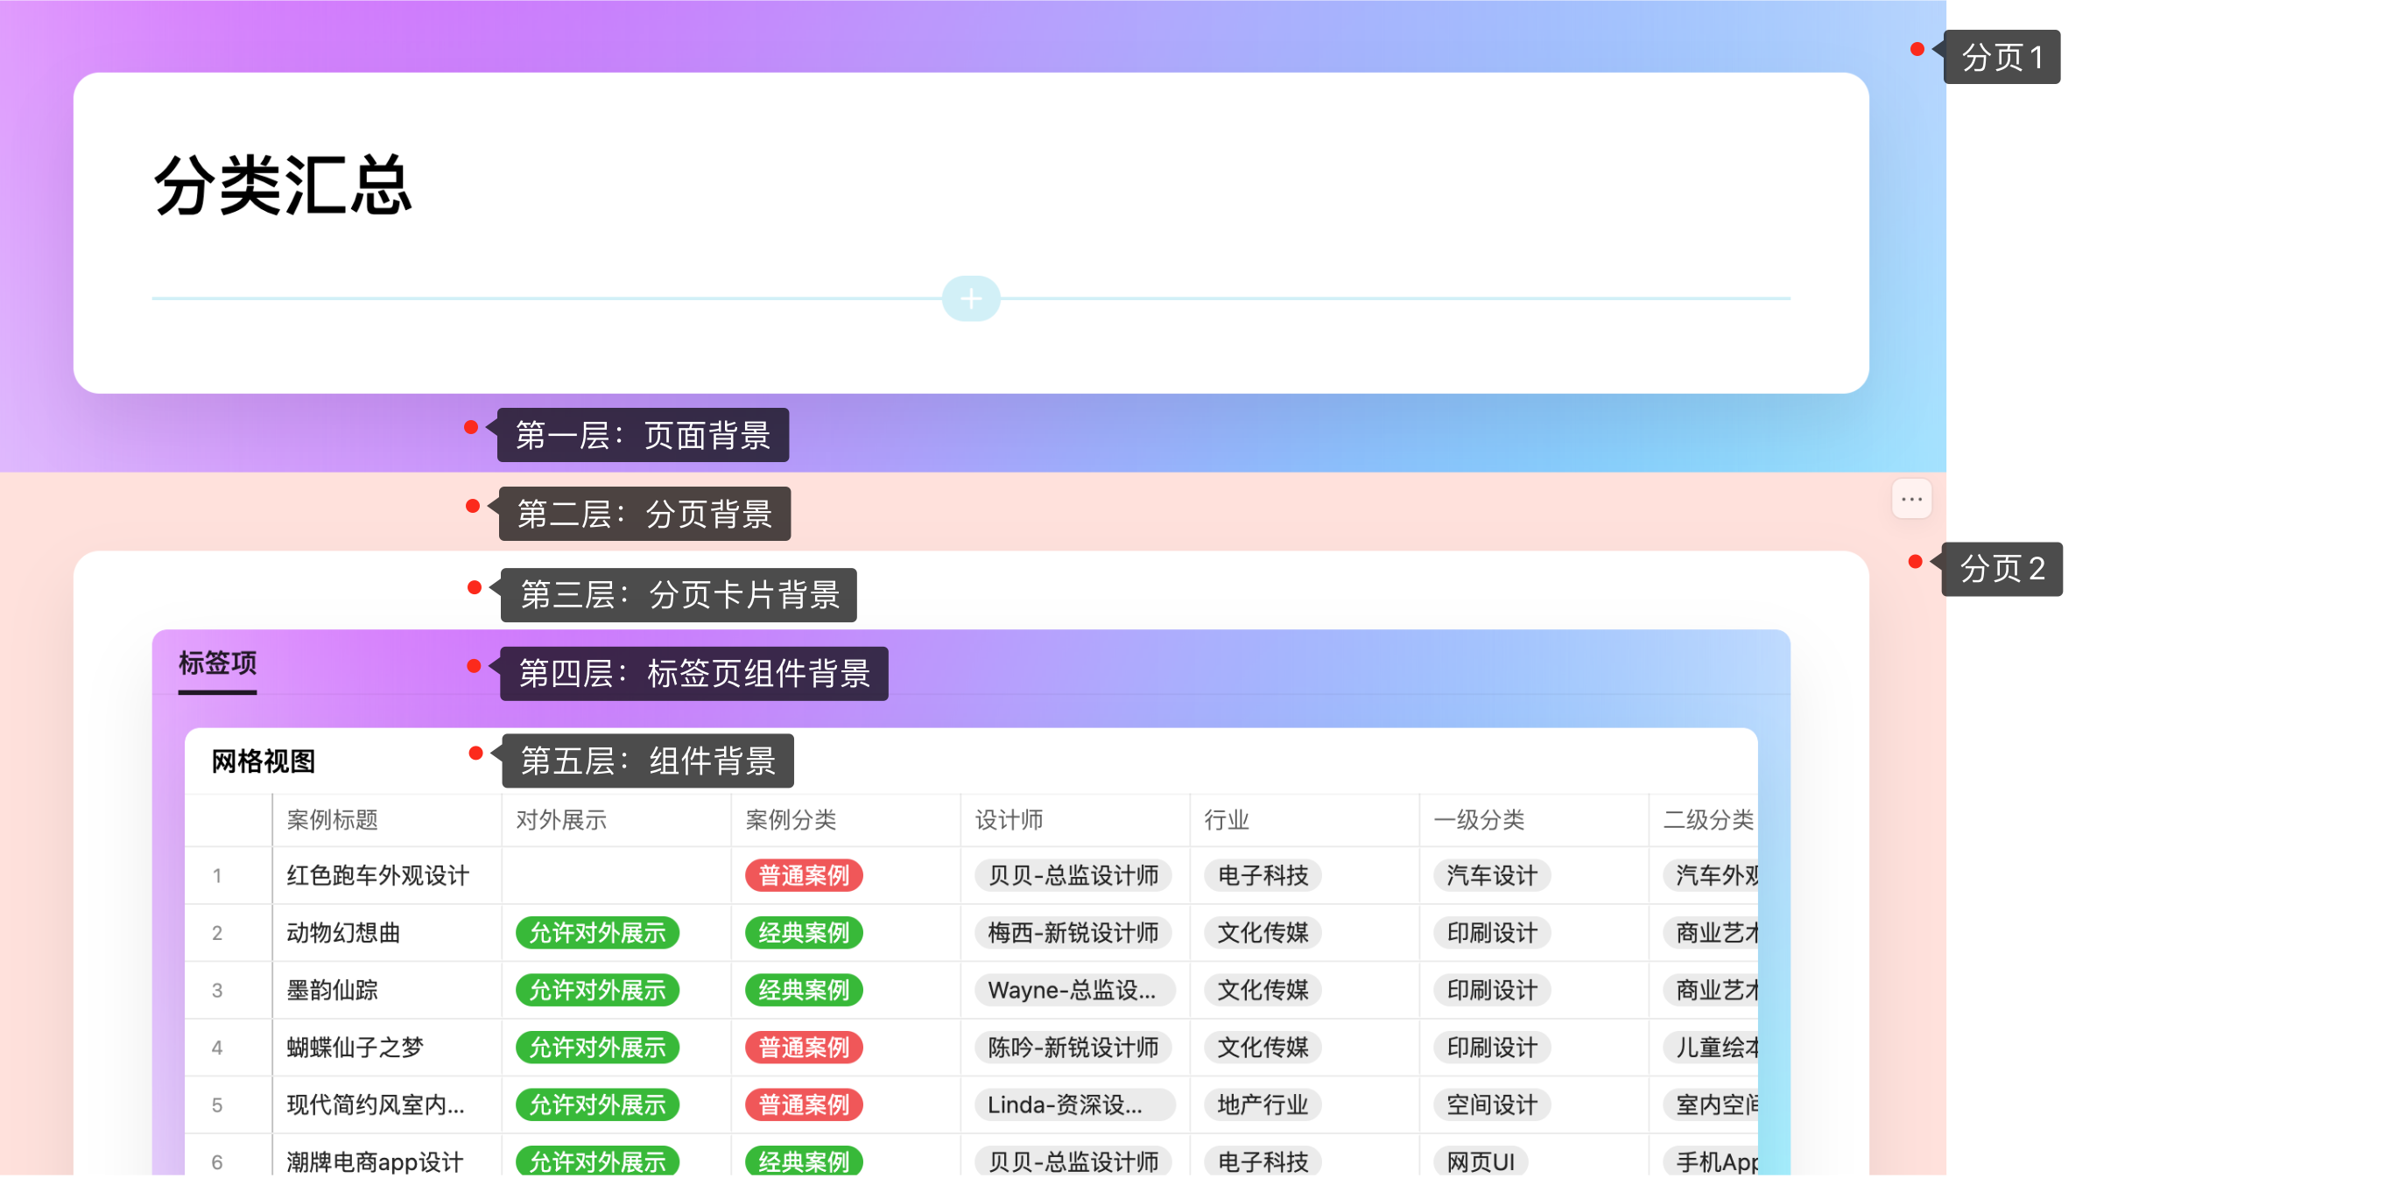Click 普通案例 tag for 蝴蝶仙子之梦
The height and width of the screenshot is (1178, 2399).
tap(804, 1048)
